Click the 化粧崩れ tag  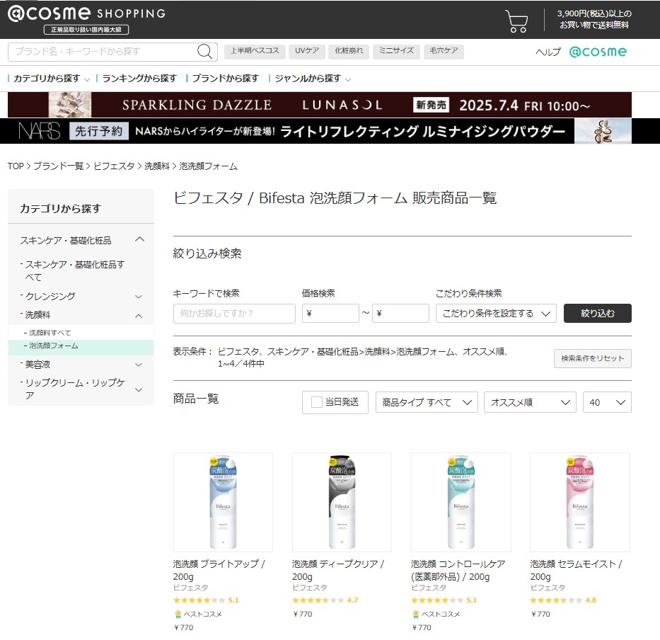349,52
